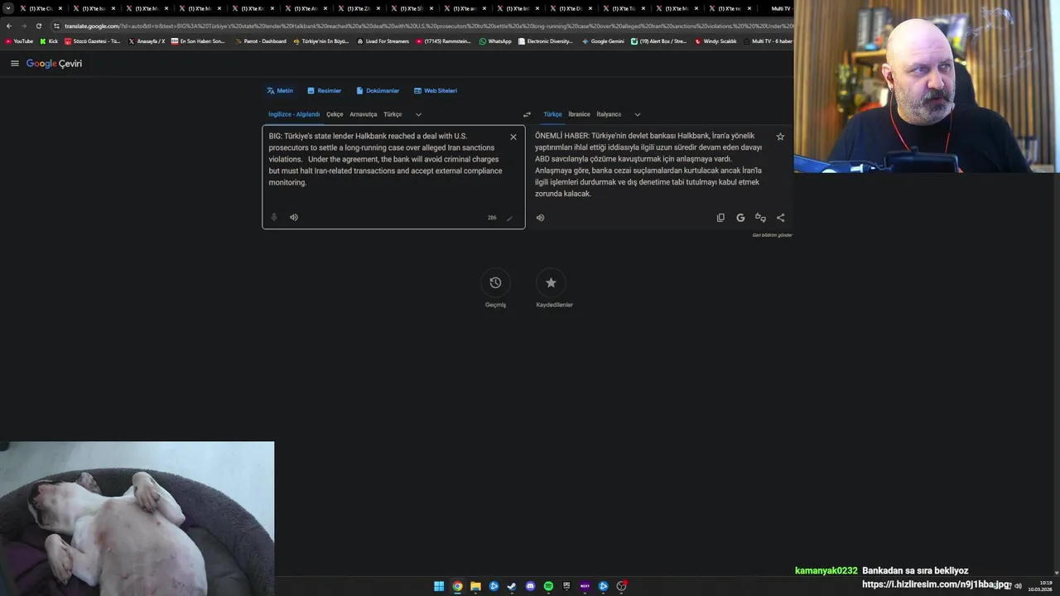Click the sleeping dog camera overlay

(137, 518)
